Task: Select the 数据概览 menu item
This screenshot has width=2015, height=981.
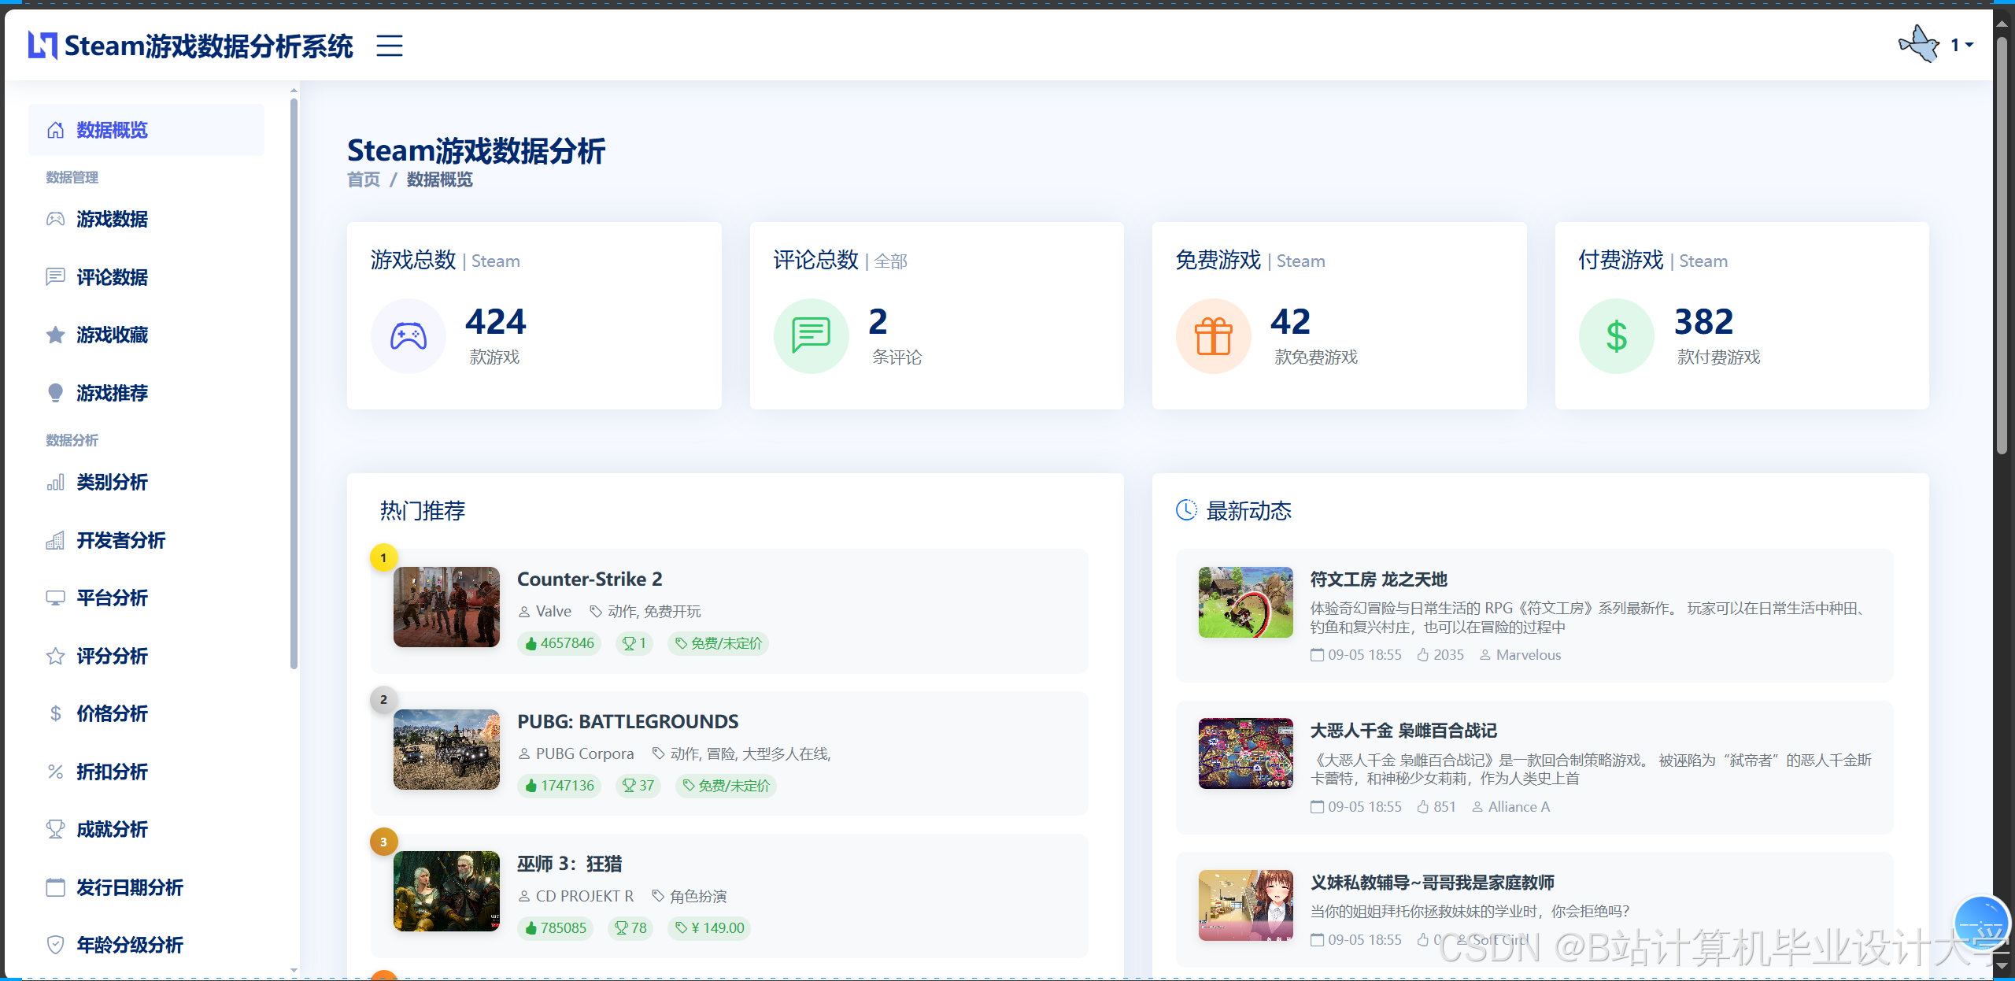Action: click(x=111, y=130)
